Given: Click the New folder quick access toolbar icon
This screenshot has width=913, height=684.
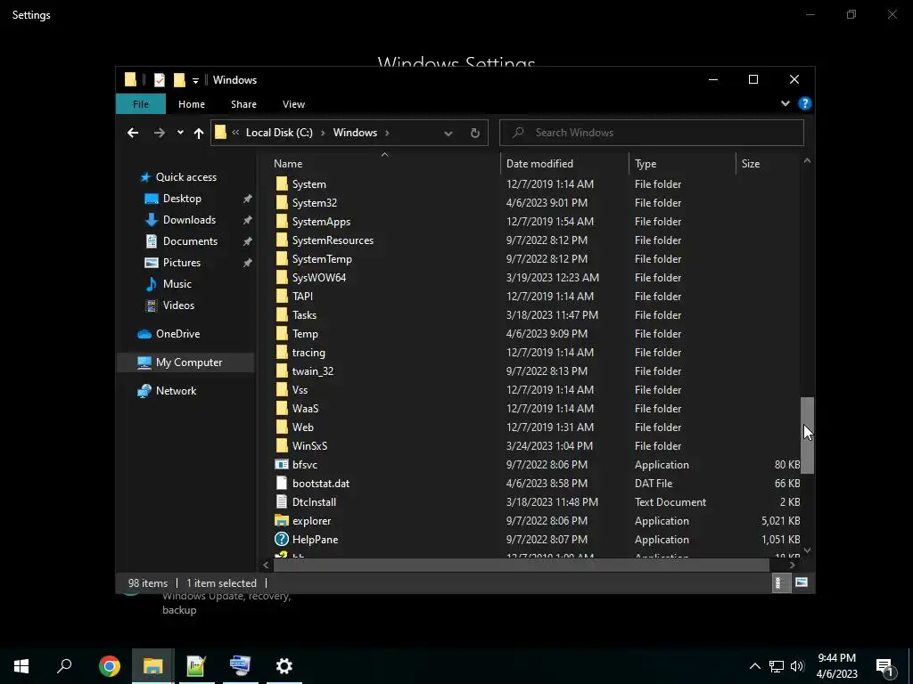Looking at the screenshot, I should [x=179, y=79].
